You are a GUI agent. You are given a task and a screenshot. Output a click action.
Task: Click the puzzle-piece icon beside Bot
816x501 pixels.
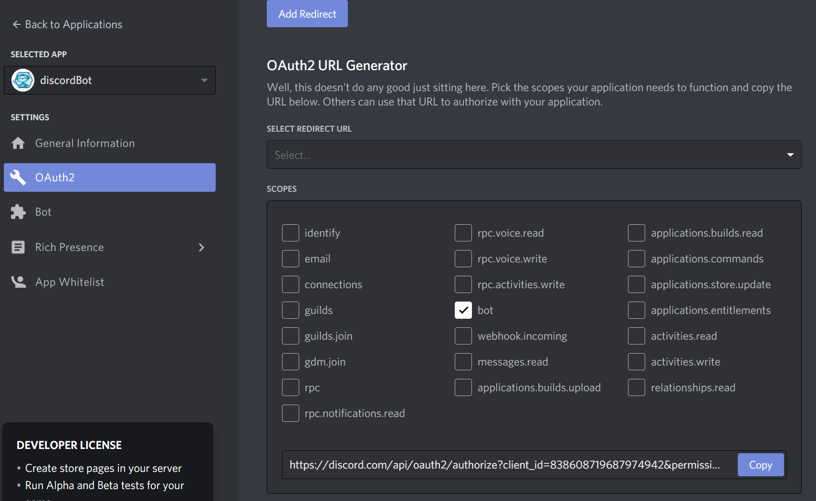[18, 211]
